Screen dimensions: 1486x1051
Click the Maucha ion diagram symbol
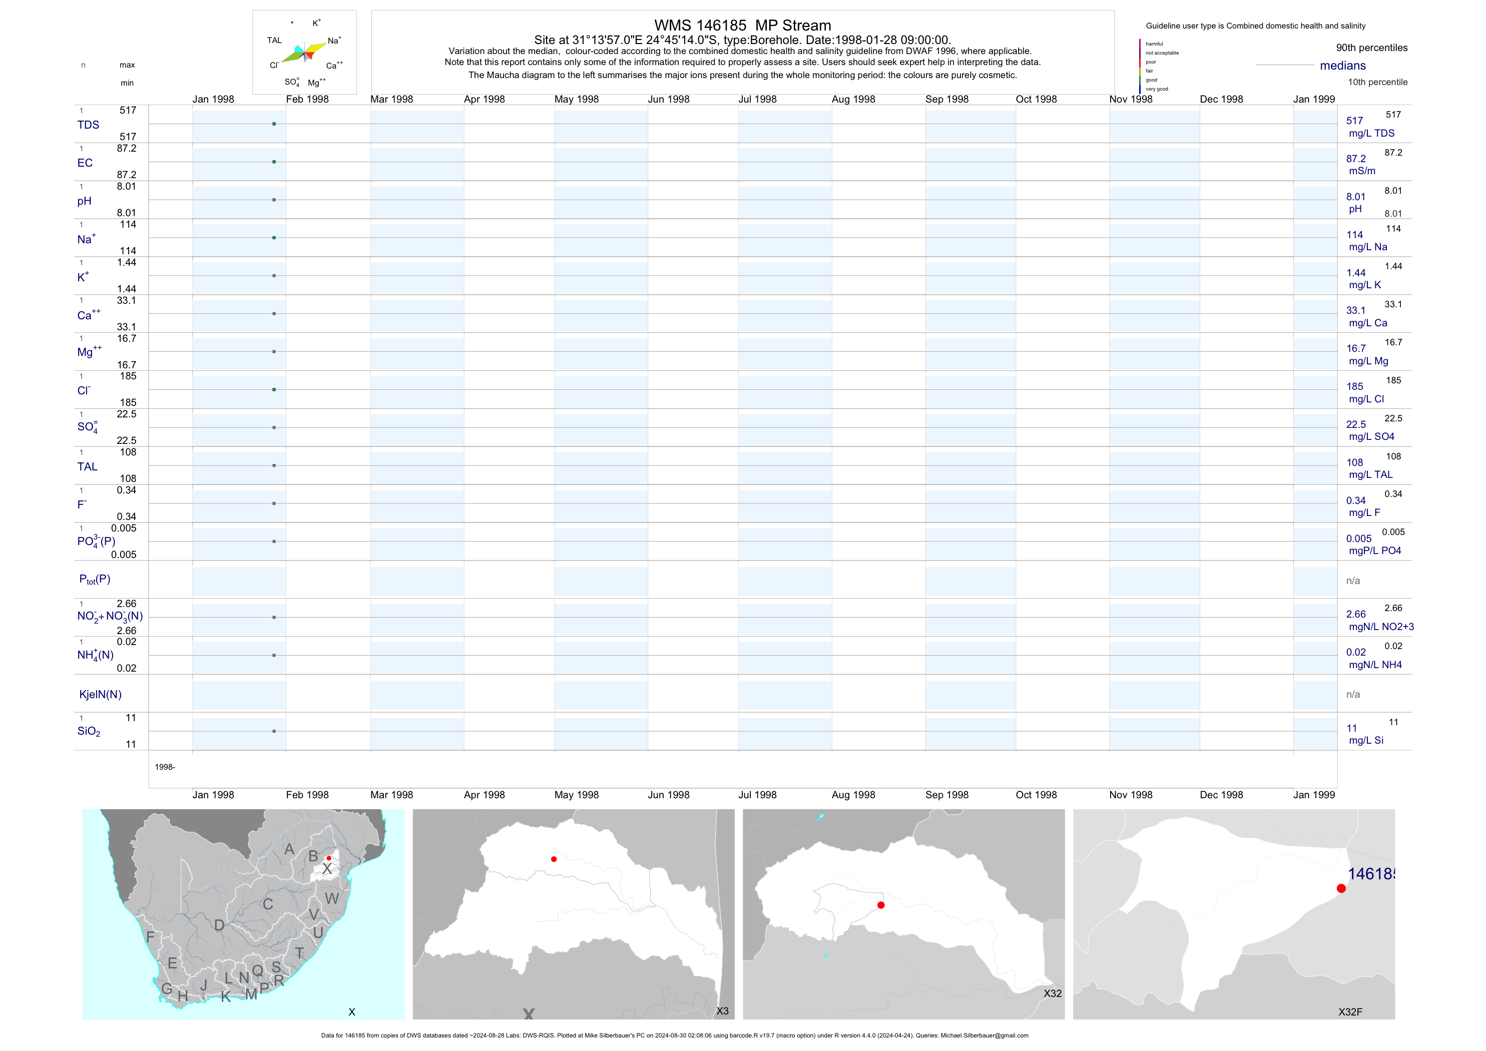[304, 53]
